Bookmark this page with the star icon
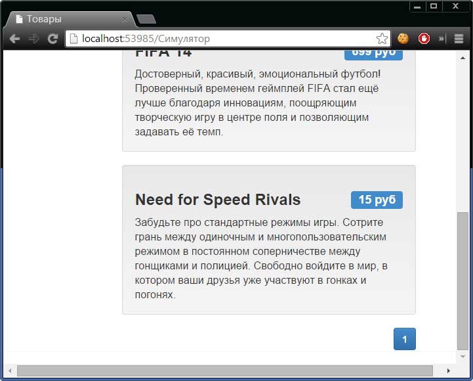Viewport: 473px width, 381px height. pos(382,39)
